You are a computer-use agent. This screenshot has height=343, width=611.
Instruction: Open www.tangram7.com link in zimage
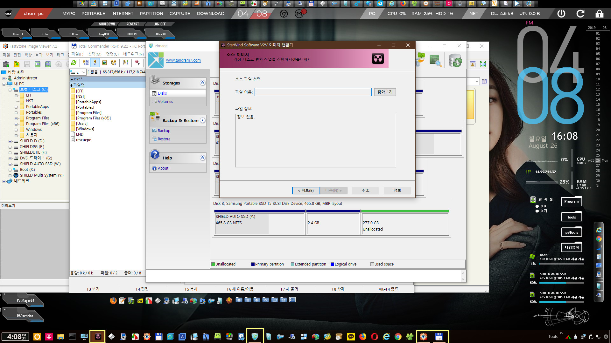(183, 60)
